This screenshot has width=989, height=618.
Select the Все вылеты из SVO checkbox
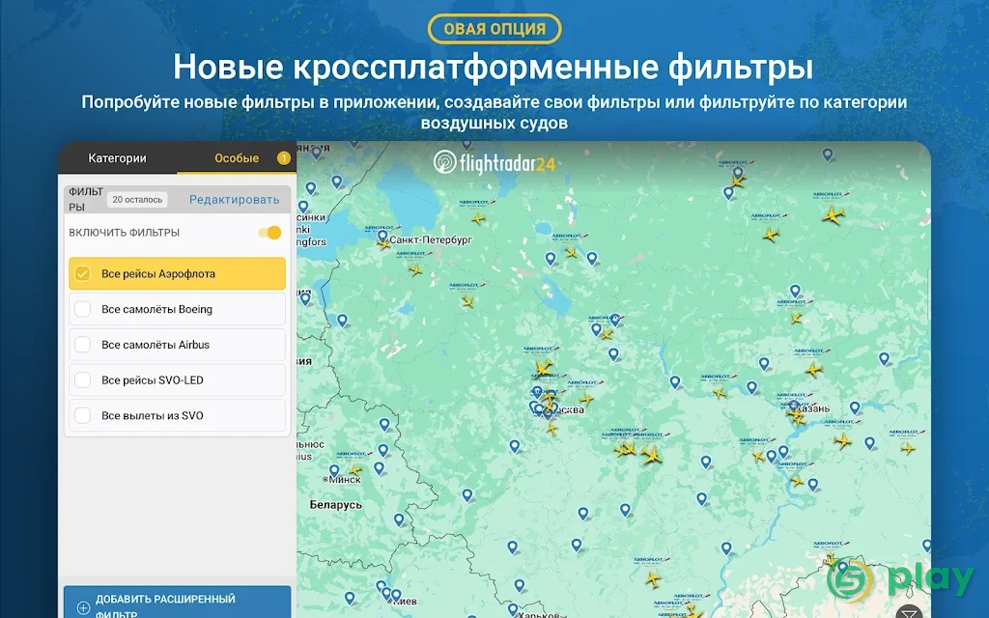tap(83, 415)
